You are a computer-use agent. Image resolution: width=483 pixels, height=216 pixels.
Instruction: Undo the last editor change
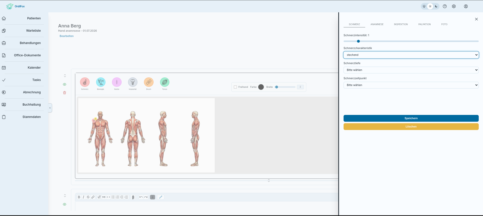(x=141, y=197)
